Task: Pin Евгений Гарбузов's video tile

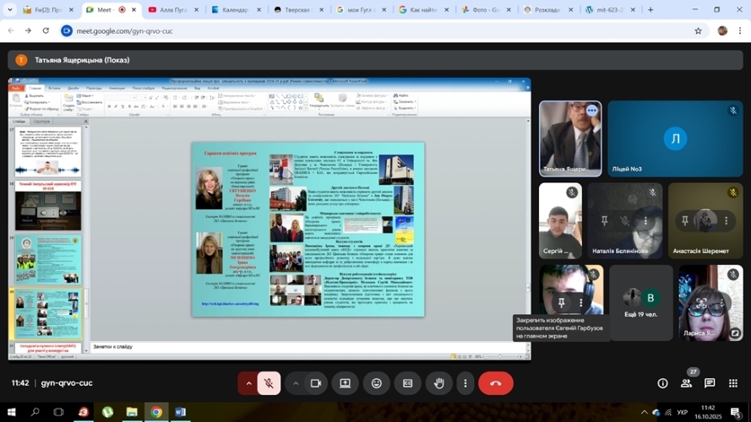Action: pos(561,302)
